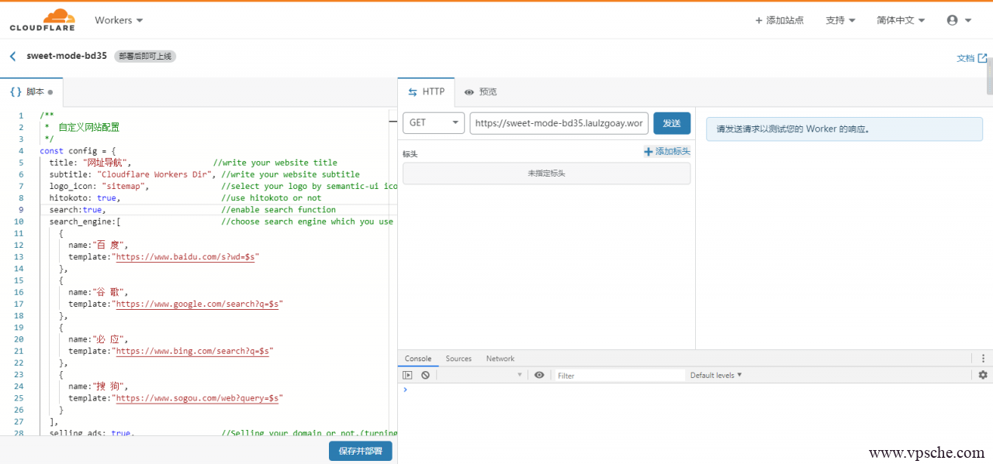Click the HTTP arrows icon
The image size is (993, 464).
(x=413, y=91)
